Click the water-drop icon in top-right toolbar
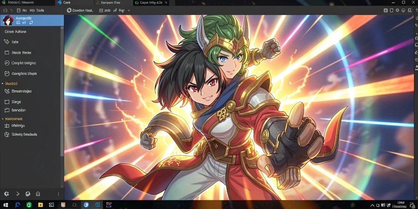418x209 pixels. (398, 10)
